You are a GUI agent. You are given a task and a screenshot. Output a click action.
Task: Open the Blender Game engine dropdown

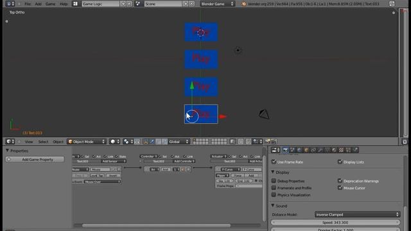(217, 4)
